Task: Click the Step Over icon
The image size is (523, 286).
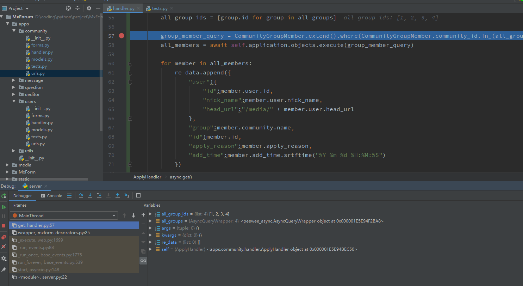Action: tap(81, 195)
